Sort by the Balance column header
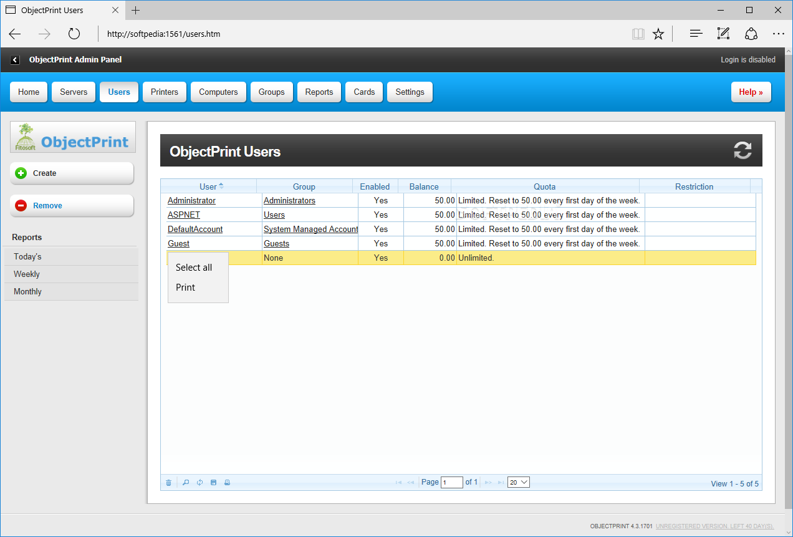 pyautogui.click(x=424, y=186)
